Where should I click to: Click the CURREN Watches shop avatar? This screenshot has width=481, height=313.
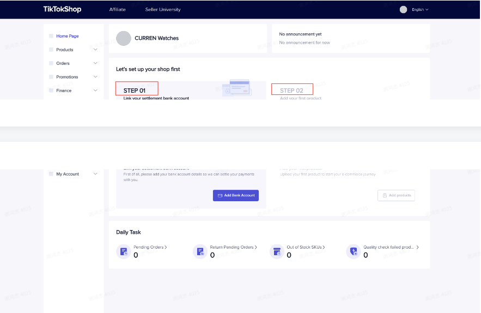(x=124, y=38)
